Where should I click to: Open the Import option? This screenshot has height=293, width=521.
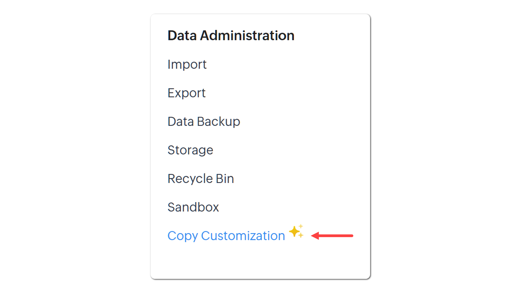click(187, 65)
